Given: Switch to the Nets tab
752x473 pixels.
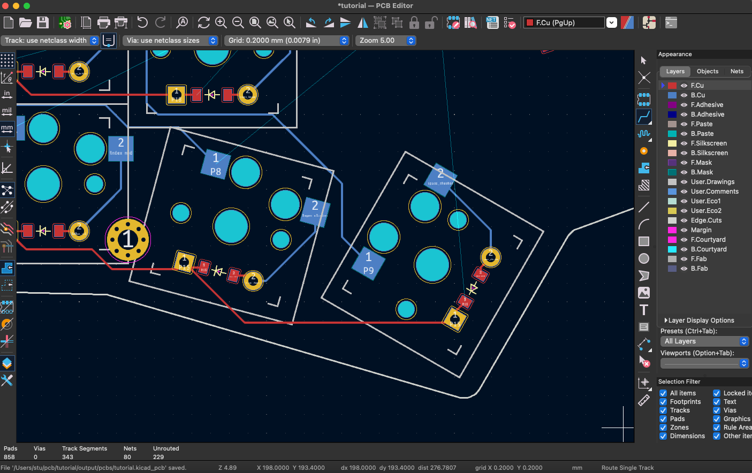Looking at the screenshot, I should pyautogui.click(x=737, y=71).
